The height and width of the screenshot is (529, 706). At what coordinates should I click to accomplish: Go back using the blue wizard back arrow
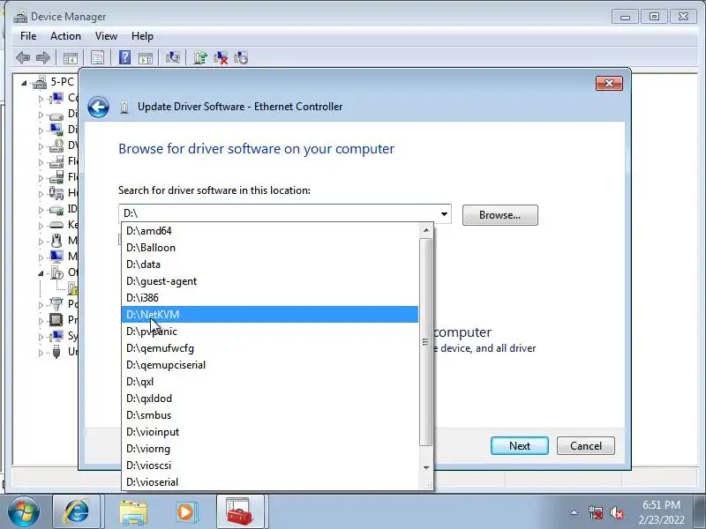(x=98, y=107)
